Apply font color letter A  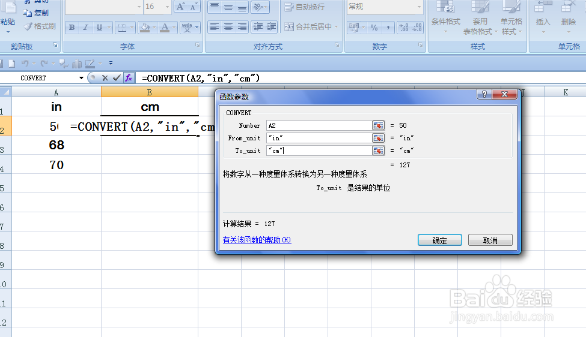click(x=165, y=28)
